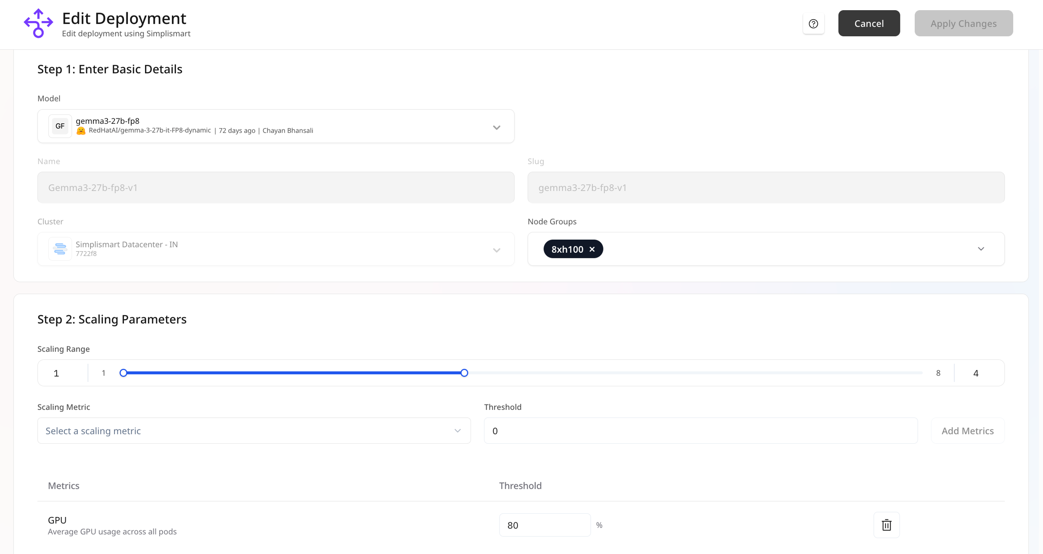Delete the GPU metric with trash icon
This screenshot has width=1043, height=554.
coord(887,525)
